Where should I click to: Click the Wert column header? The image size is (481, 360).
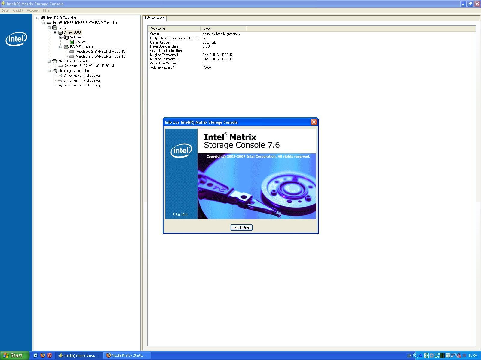[223, 29]
